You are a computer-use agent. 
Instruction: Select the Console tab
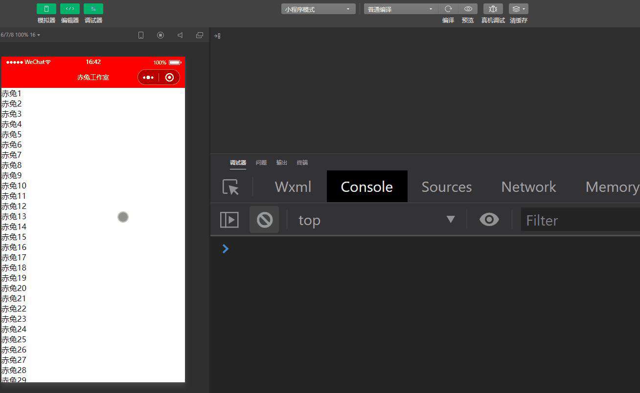click(x=367, y=186)
